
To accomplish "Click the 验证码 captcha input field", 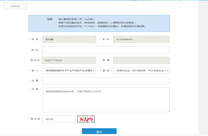I will click(59, 119).
